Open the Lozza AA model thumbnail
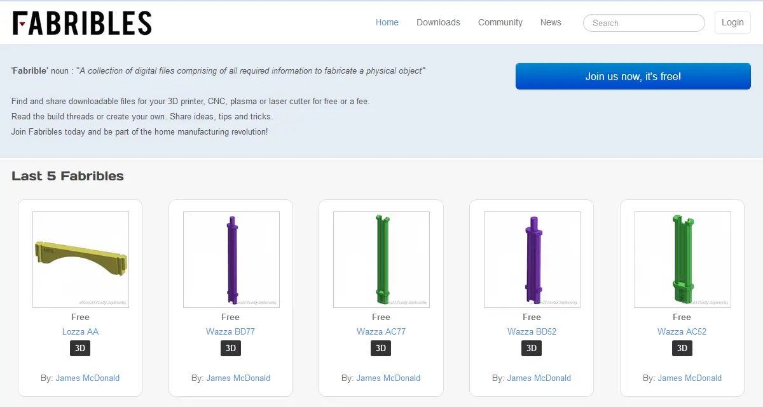 (81, 260)
